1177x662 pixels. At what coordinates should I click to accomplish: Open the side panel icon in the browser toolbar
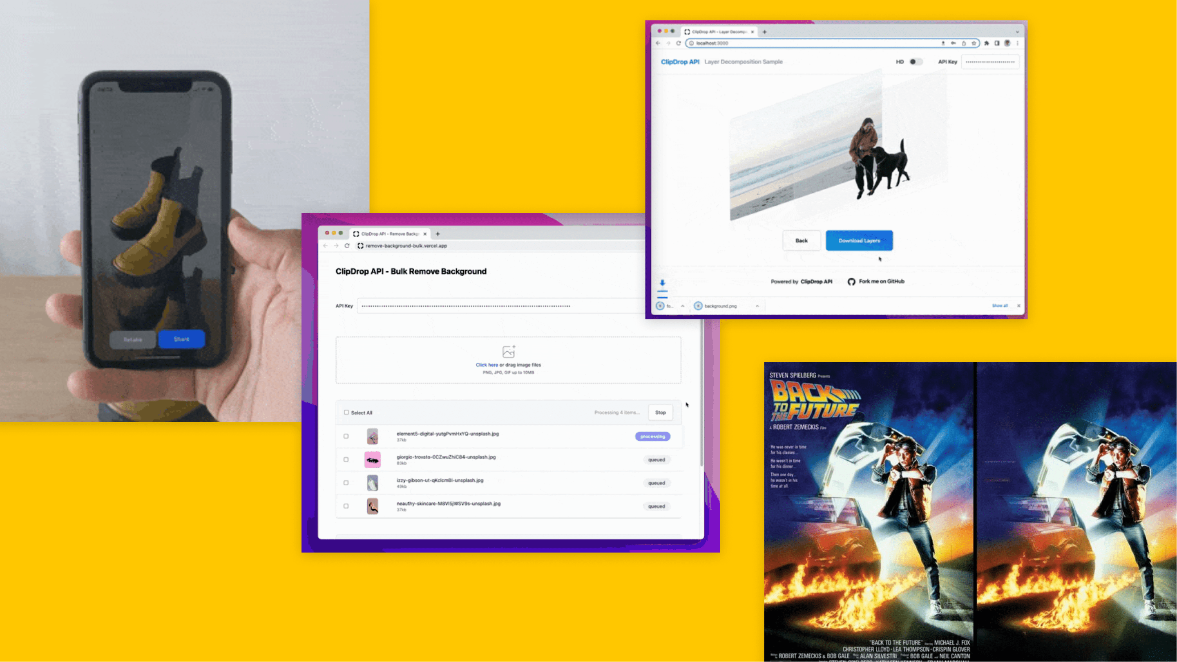coord(997,43)
